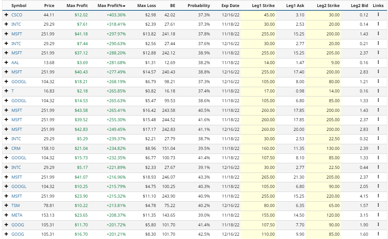Expand the META row details
Screen dimensions: 388x239
(x=6, y=215)
